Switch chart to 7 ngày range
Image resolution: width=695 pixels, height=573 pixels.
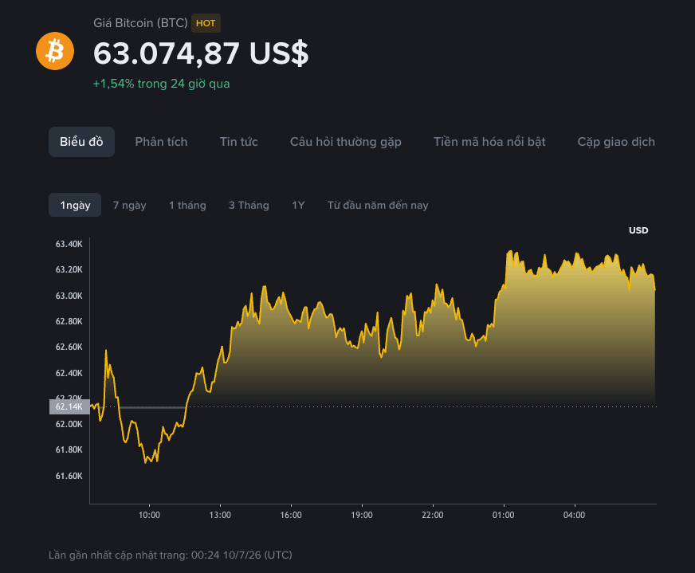click(x=129, y=205)
